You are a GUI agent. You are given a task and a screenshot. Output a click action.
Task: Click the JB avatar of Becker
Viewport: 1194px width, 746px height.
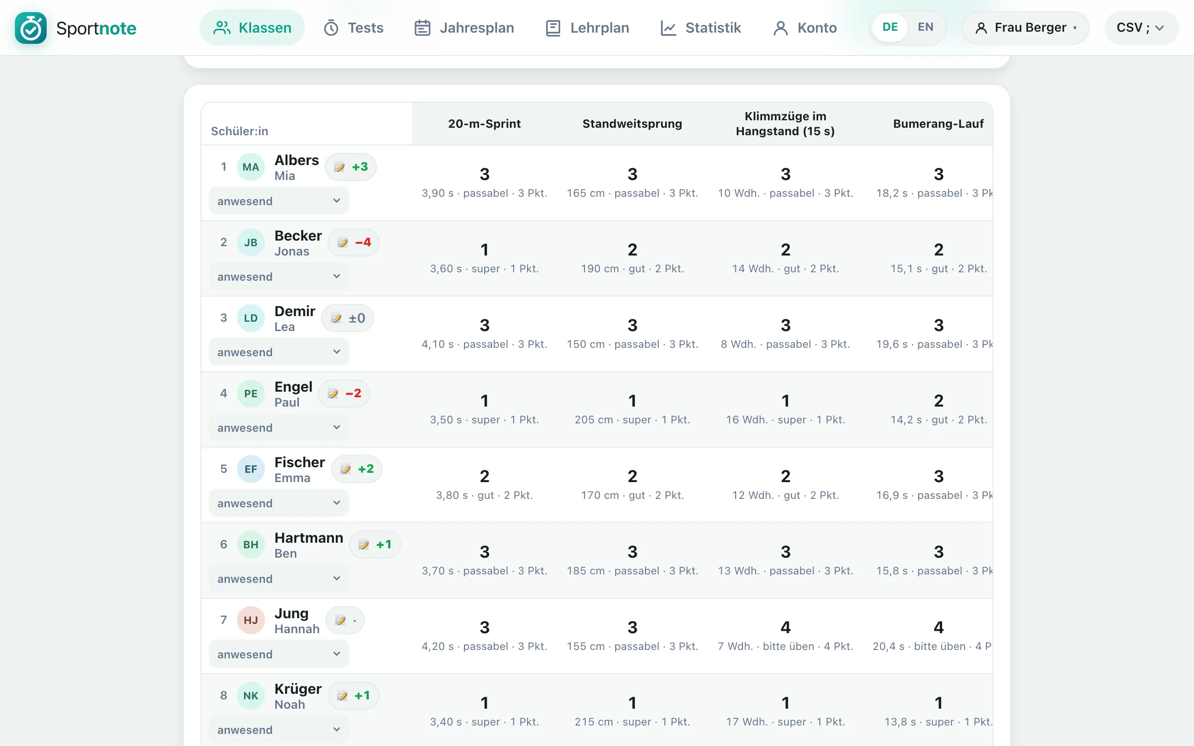point(250,242)
